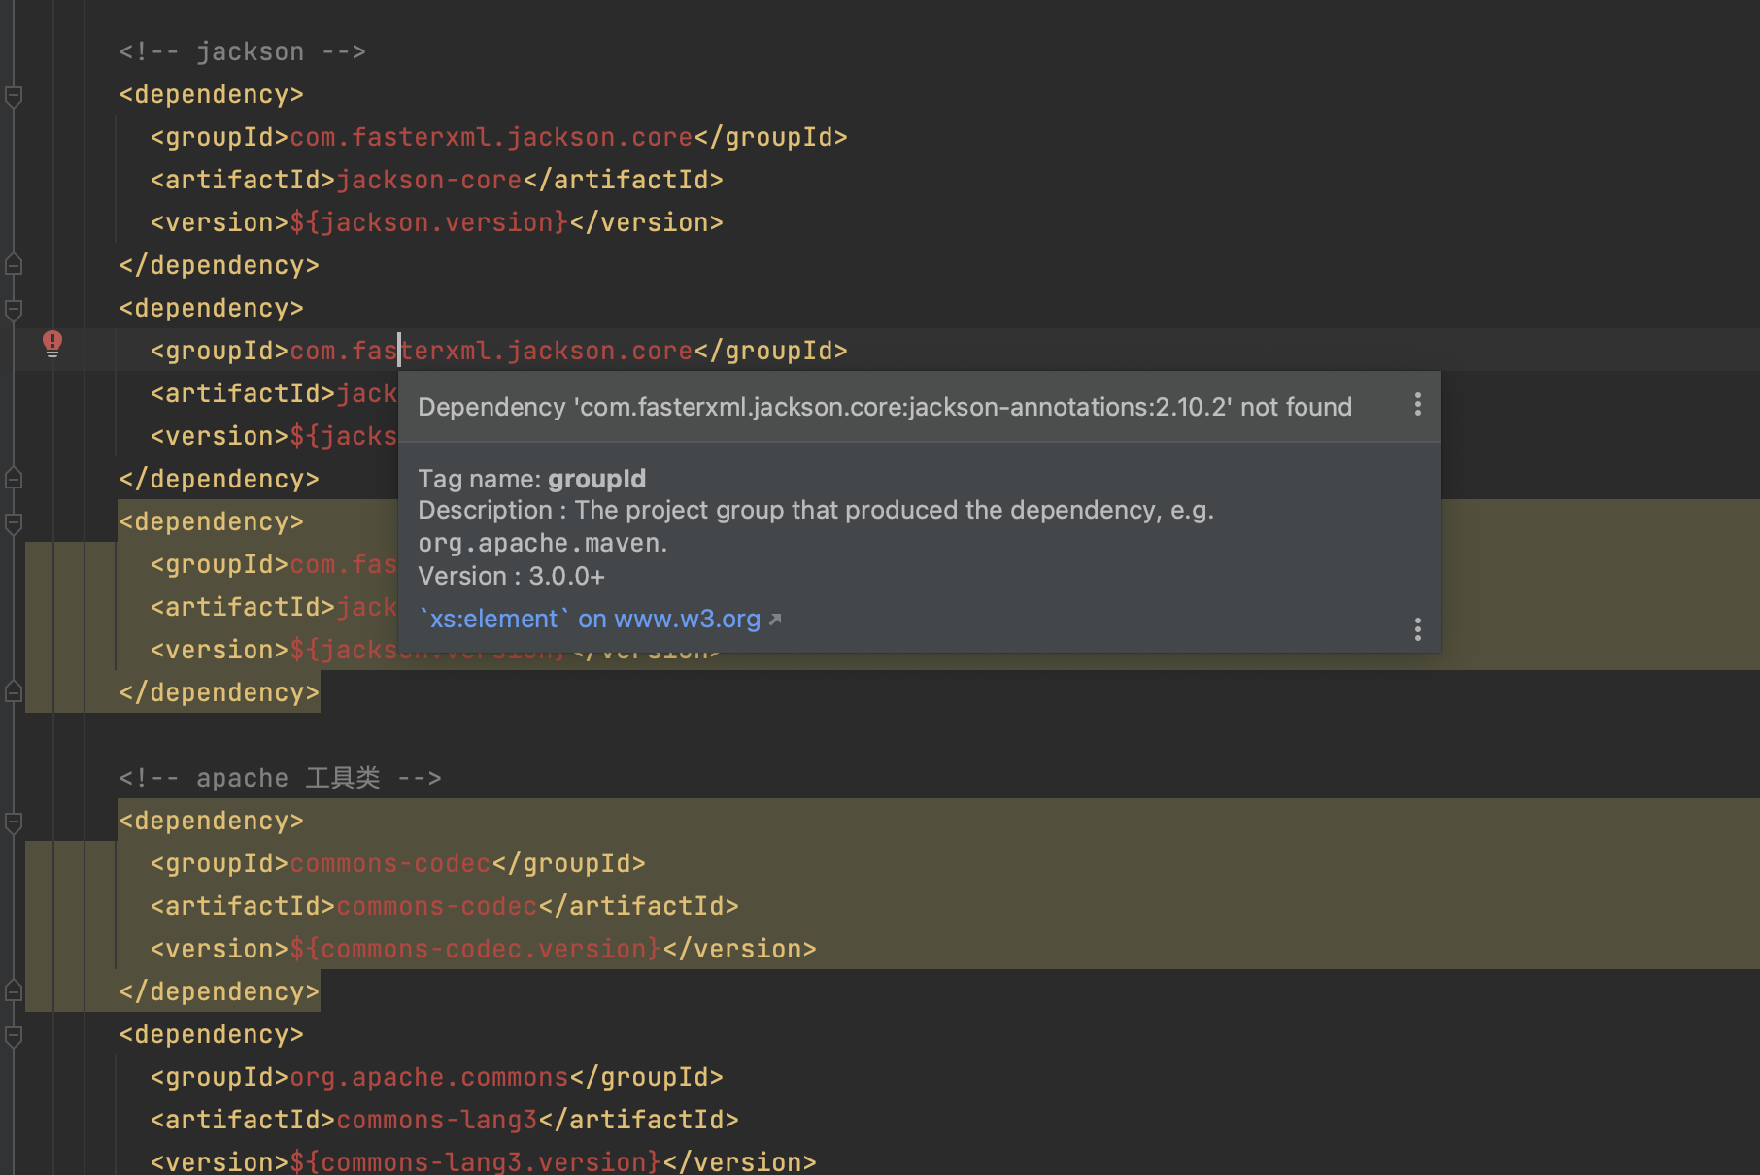Collapse the highlighted third jackson dependency block
The width and height of the screenshot is (1760, 1175).
point(14,522)
